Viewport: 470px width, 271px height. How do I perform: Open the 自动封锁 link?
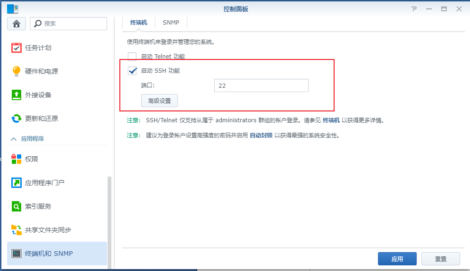click(x=261, y=135)
